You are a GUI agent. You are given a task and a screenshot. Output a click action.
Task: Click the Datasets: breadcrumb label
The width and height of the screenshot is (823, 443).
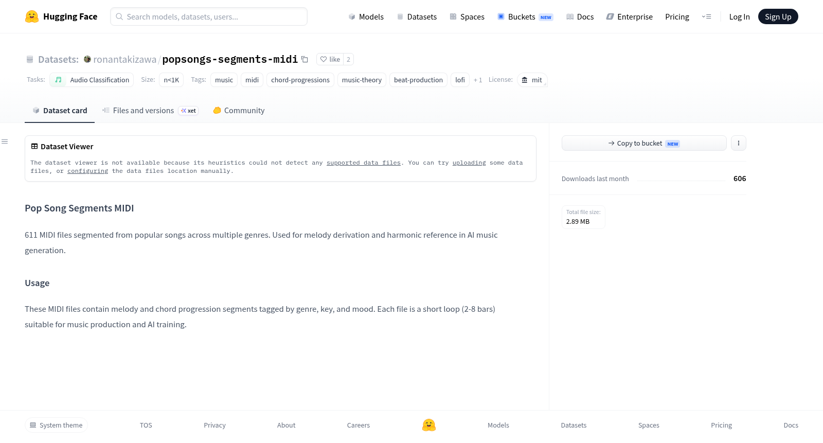[58, 59]
